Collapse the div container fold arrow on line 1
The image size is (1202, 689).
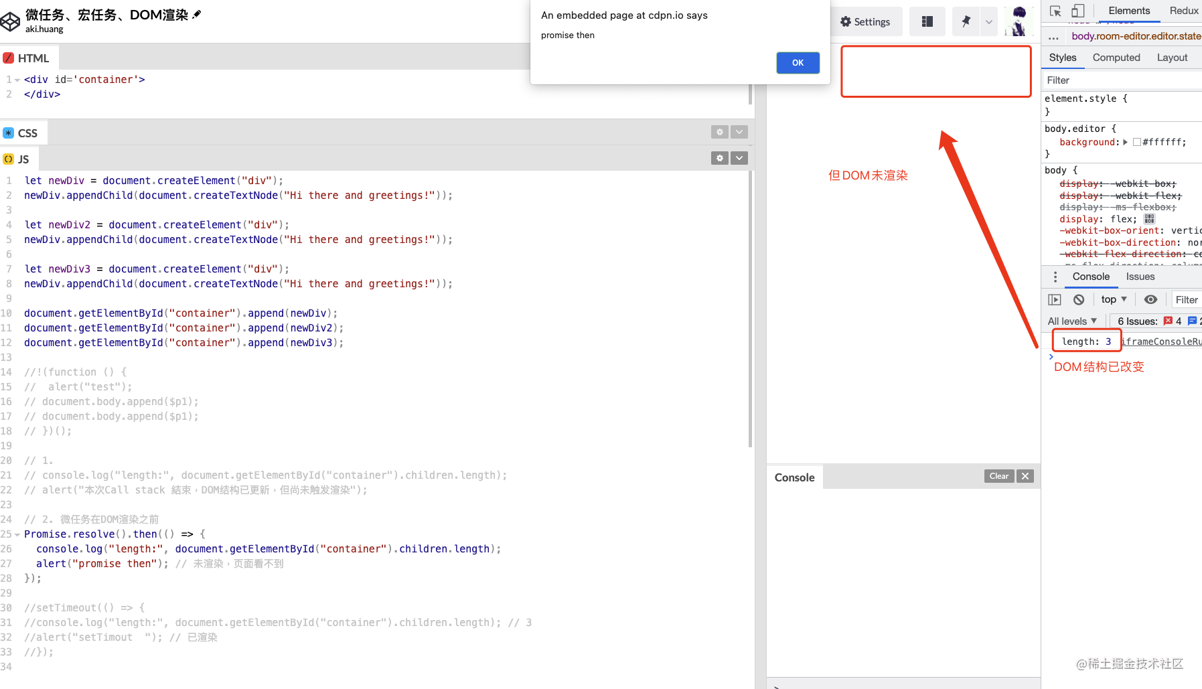click(17, 80)
